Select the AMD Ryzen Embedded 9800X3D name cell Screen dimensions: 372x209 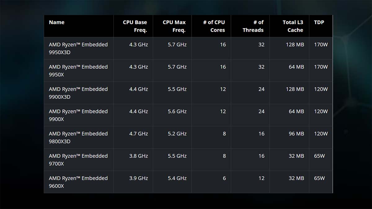click(78, 138)
